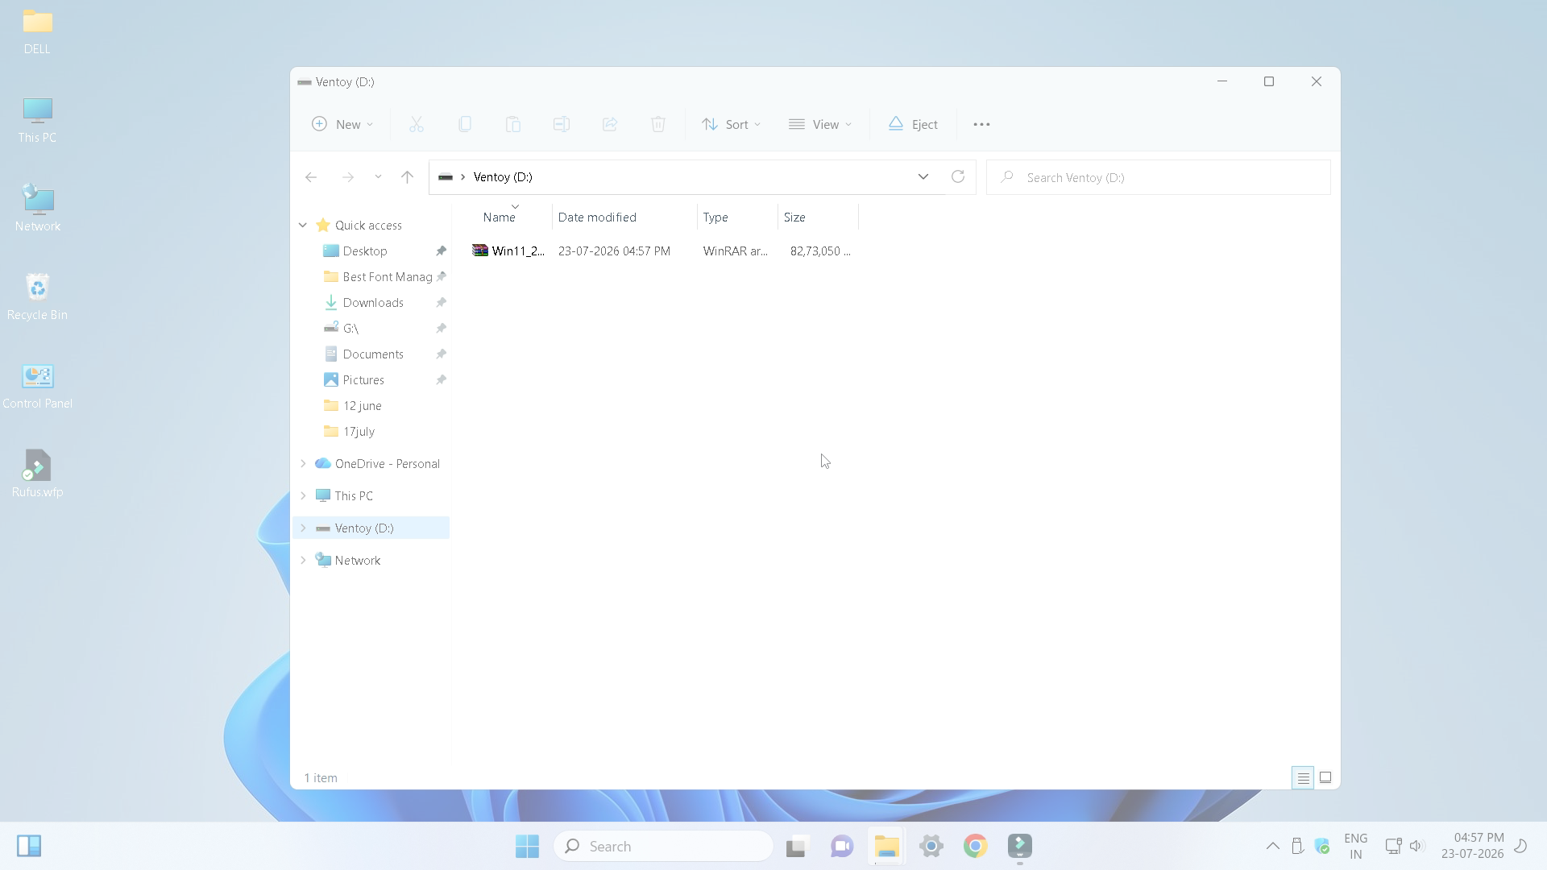1547x870 pixels.
Task: Open the View layout dropdown
Action: [820, 124]
